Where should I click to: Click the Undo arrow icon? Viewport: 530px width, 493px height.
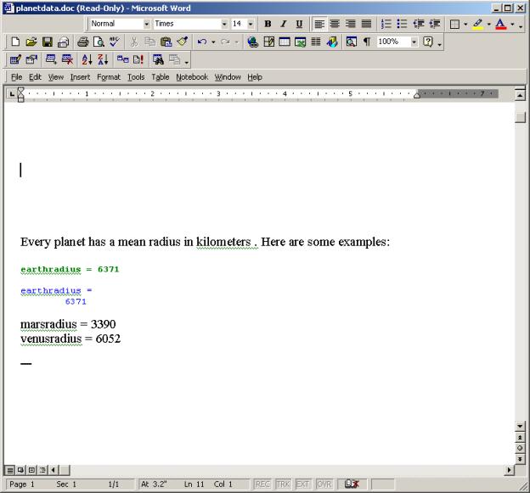[202, 42]
